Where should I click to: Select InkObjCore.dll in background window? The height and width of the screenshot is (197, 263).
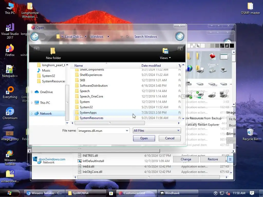pos(90,172)
